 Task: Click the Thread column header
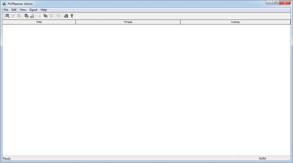click(128, 22)
